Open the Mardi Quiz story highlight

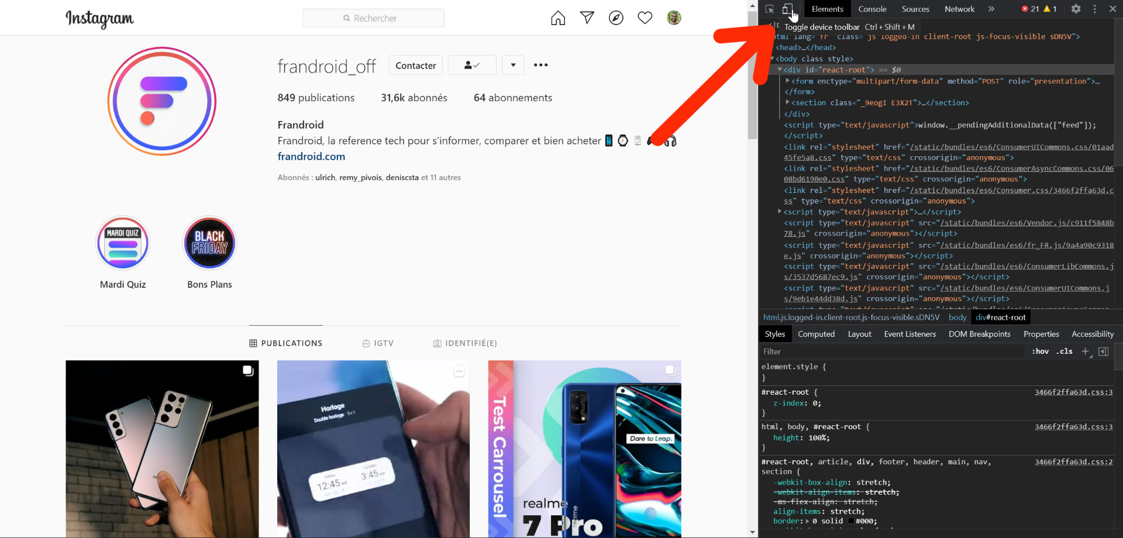coord(123,243)
